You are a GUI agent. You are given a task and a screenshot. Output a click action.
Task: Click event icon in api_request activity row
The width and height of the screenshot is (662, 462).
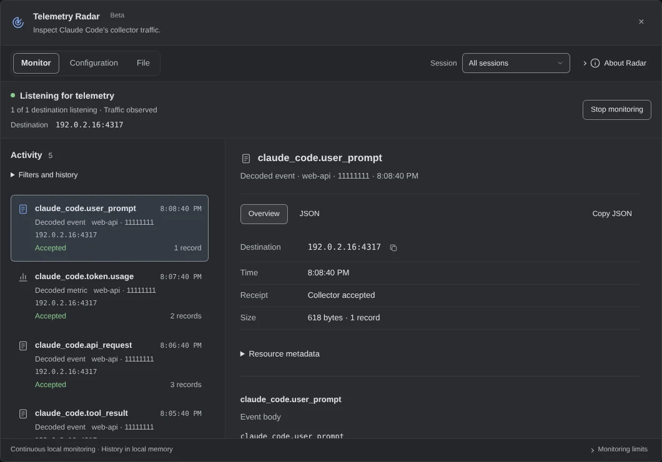point(23,346)
